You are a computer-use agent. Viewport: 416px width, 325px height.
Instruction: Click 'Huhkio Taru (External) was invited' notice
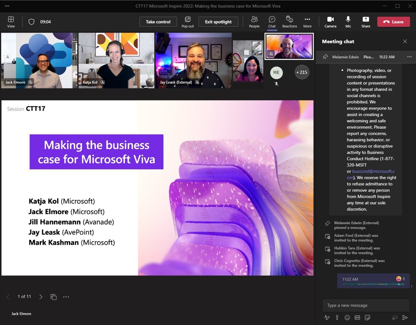[357, 250]
